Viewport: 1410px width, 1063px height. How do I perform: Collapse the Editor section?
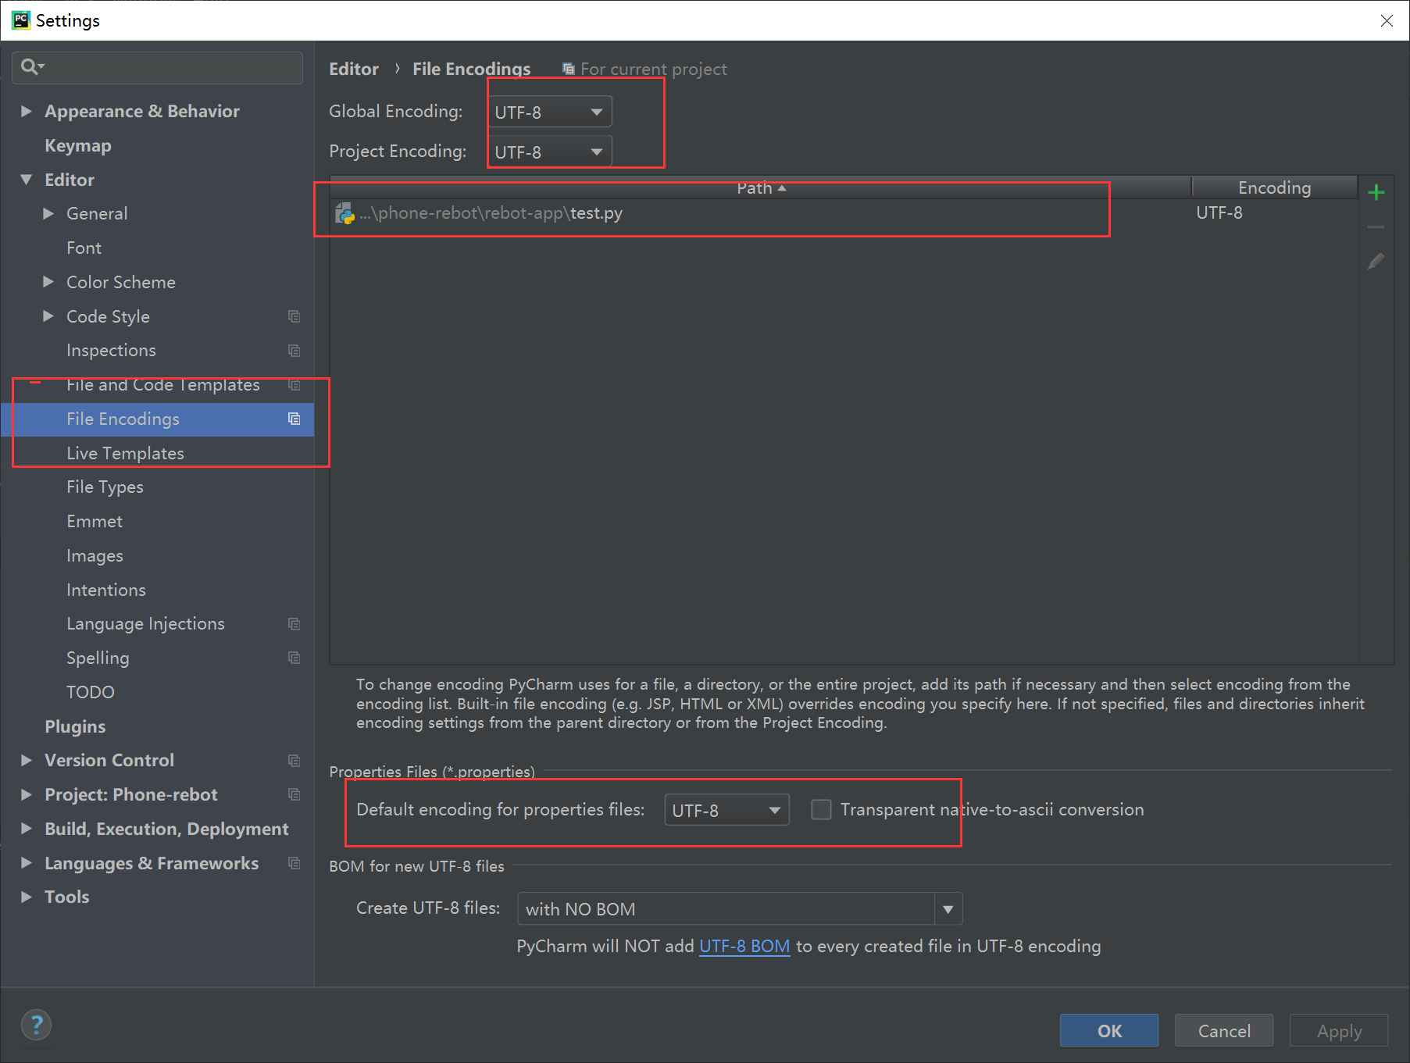(x=27, y=180)
